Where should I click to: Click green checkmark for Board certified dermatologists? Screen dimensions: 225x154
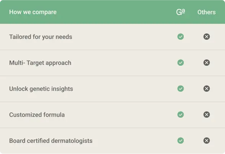click(x=181, y=141)
